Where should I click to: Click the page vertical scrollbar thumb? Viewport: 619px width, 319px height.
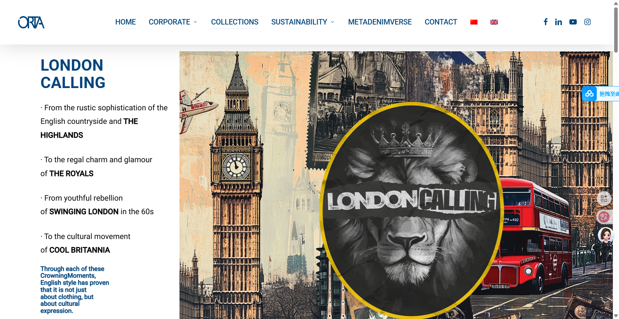coord(616,29)
